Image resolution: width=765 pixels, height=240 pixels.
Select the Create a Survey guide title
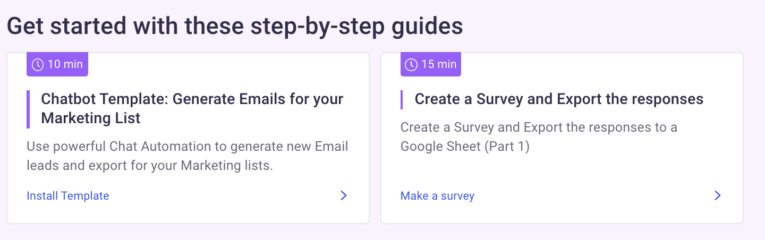(x=559, y=99)
